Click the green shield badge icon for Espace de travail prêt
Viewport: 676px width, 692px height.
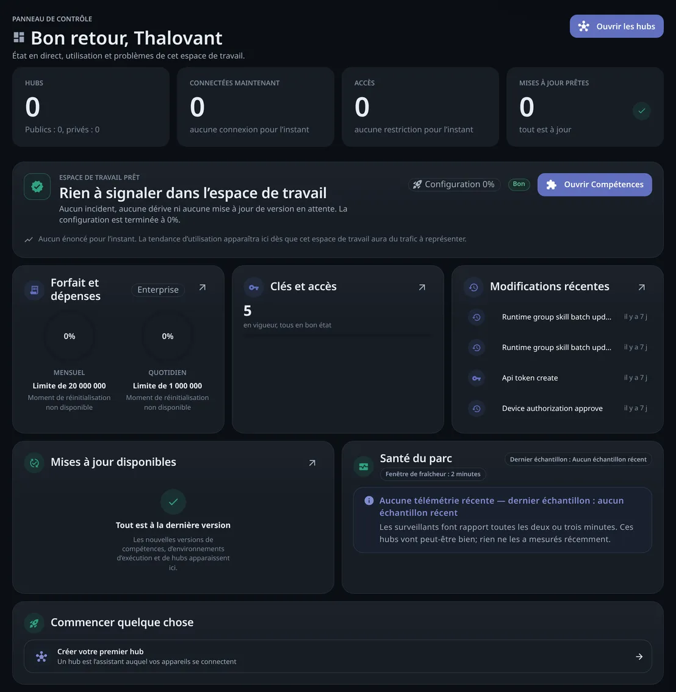tap(37, 186)
